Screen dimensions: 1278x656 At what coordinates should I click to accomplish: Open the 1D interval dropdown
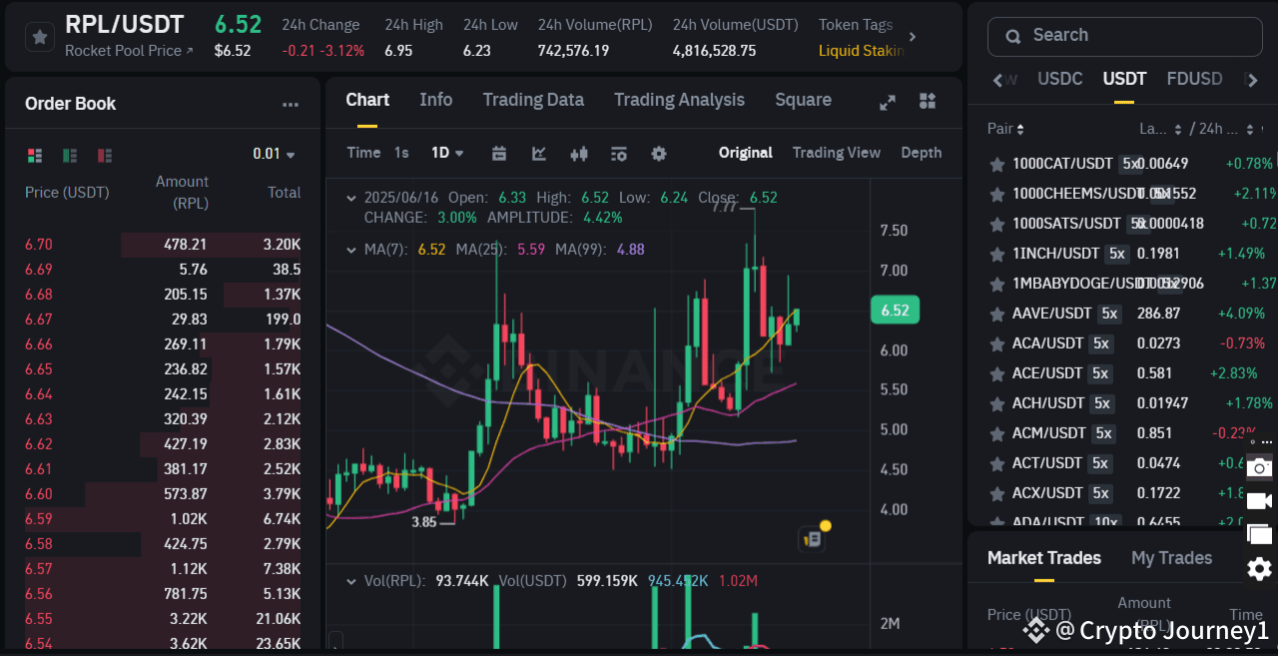click(446, 153)
